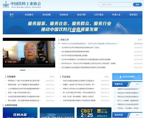Click the person icon on 协会活动报名
Viewport: 144px width, 118px height.
pos(120,77)
